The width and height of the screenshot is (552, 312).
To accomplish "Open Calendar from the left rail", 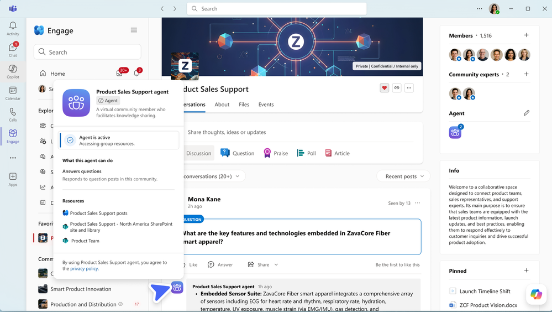I will click(13, 93).
